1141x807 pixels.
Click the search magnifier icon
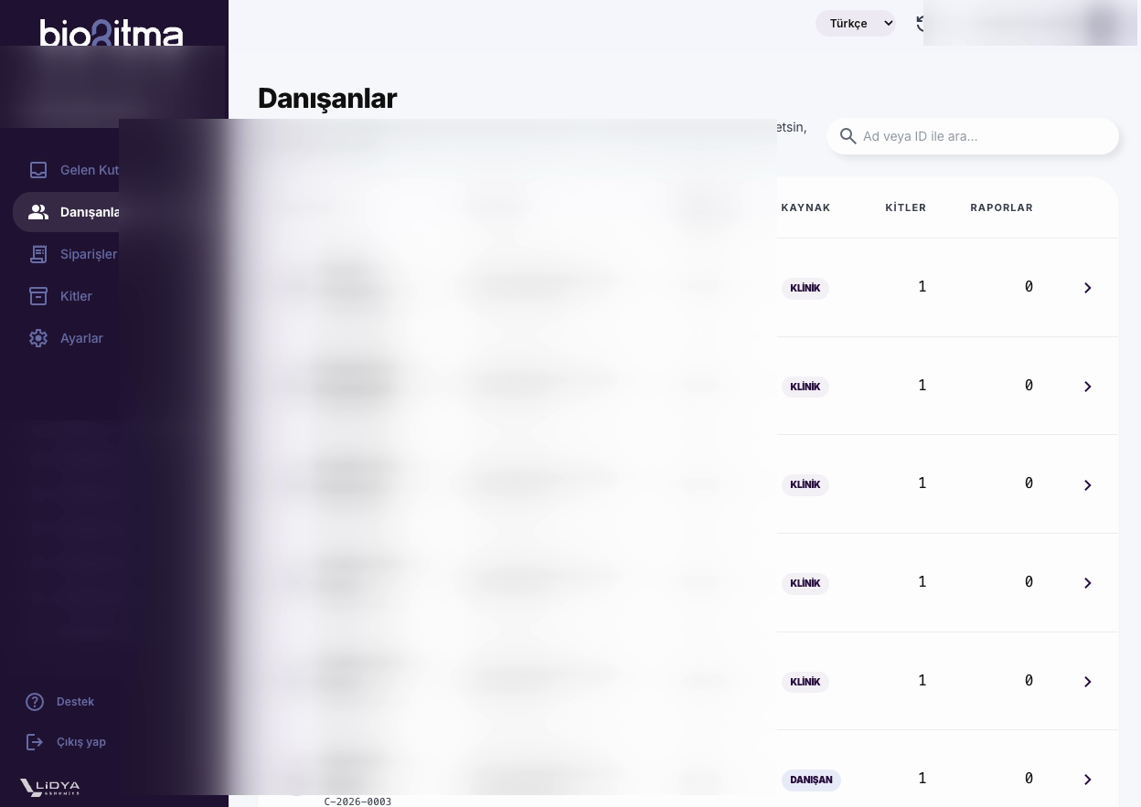848,136
